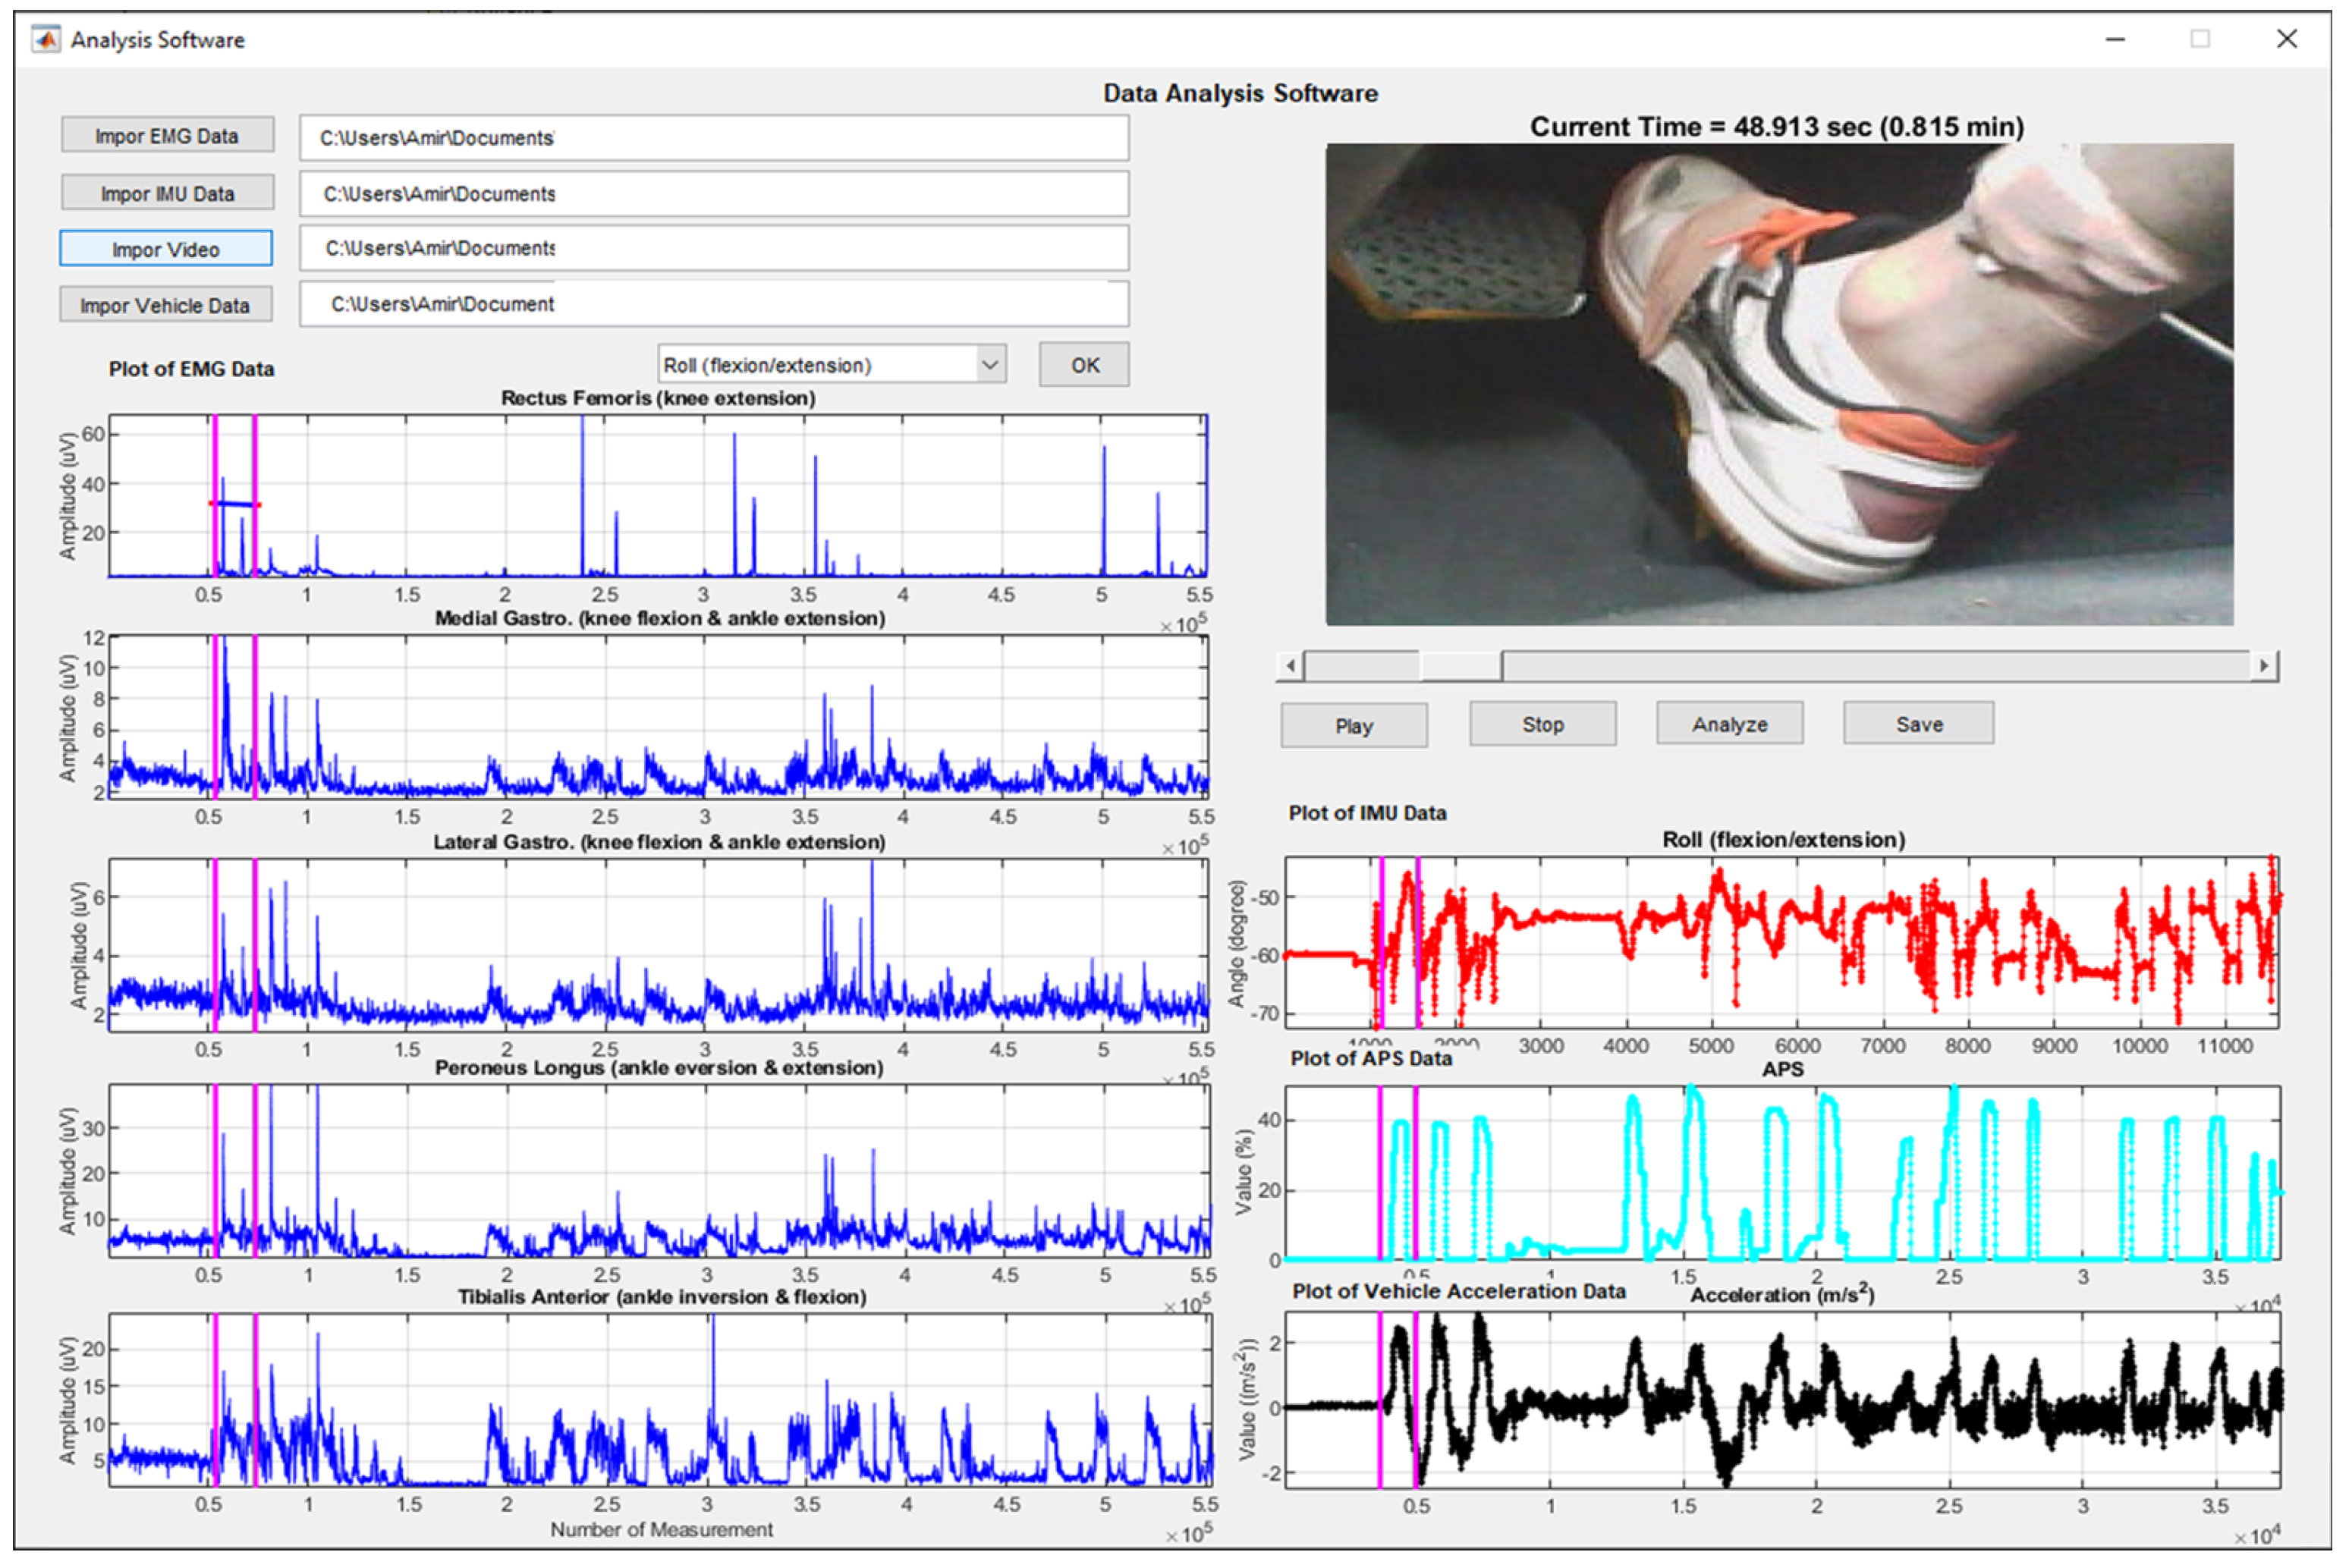Click the Vehicle data file path field
Viewport: 2349px width, 1568px height.
click(713, 304)
